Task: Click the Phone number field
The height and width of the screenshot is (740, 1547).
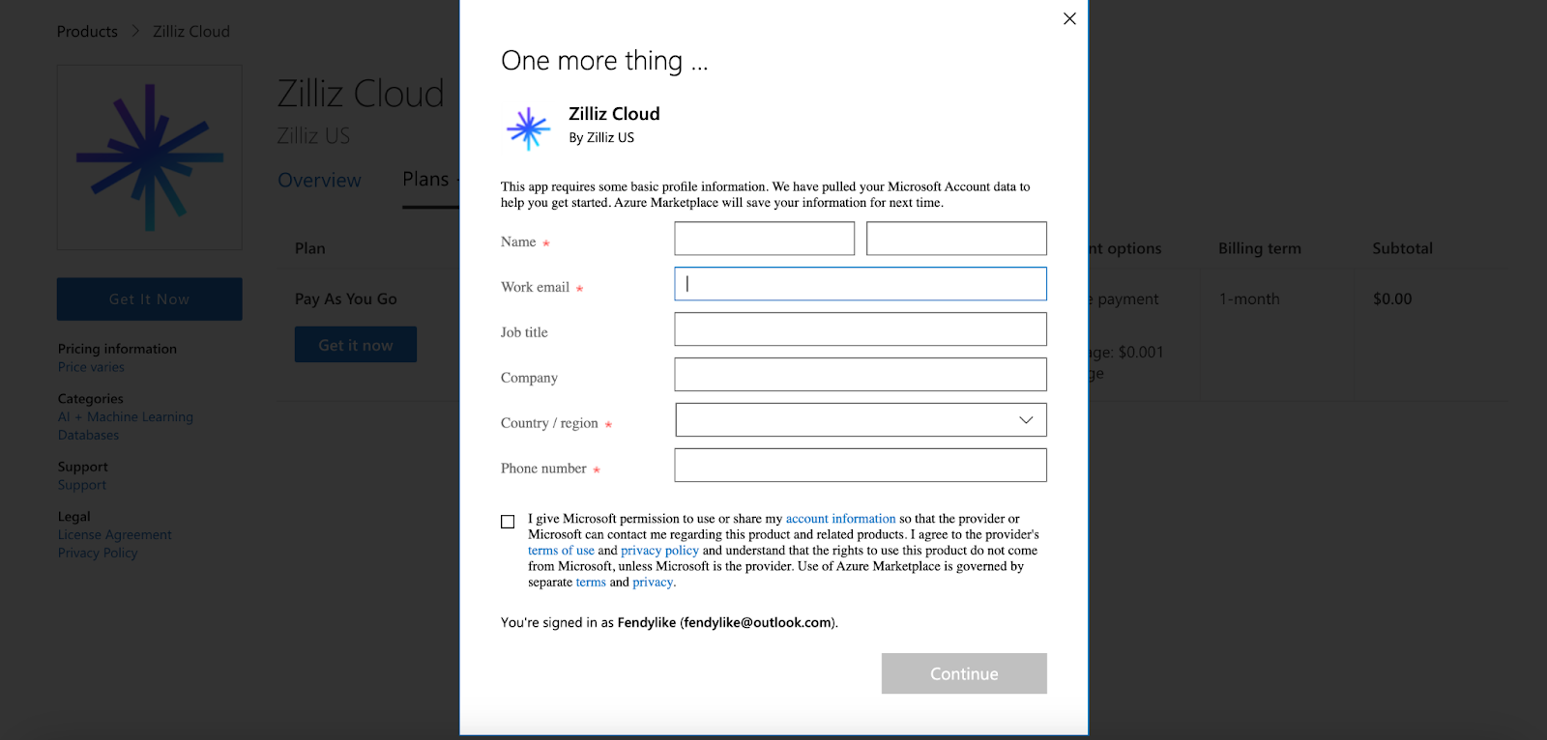Action: [x=861, y=466]
